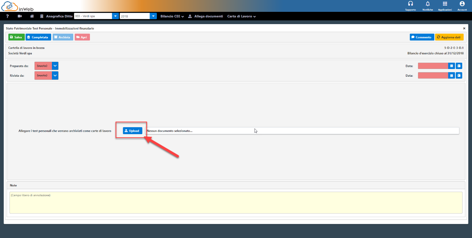The height and width of the screenshot is (238, 472).
Task: Click the Stato Patrimoniale Test Personale title
Action: click(x=50, y=28)
